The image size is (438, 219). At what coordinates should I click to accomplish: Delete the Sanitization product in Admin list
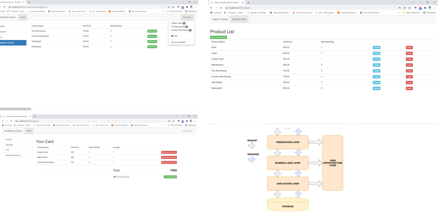(x=409, y=88)
